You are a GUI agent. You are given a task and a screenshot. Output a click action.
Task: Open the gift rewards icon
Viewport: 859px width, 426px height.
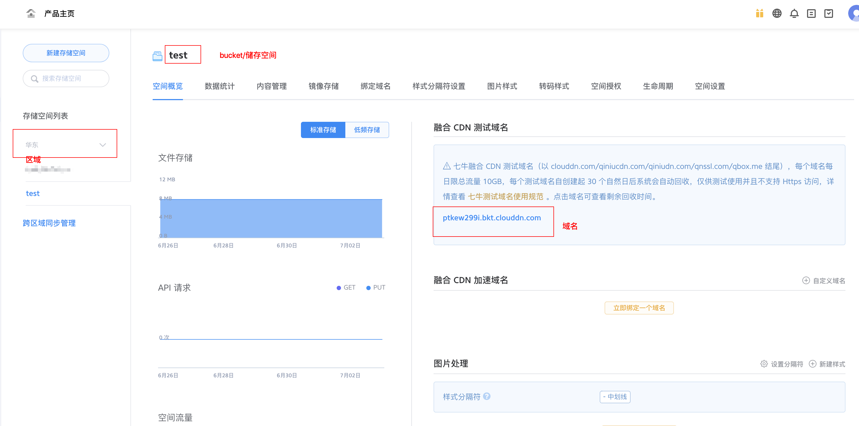pos(760,14)
